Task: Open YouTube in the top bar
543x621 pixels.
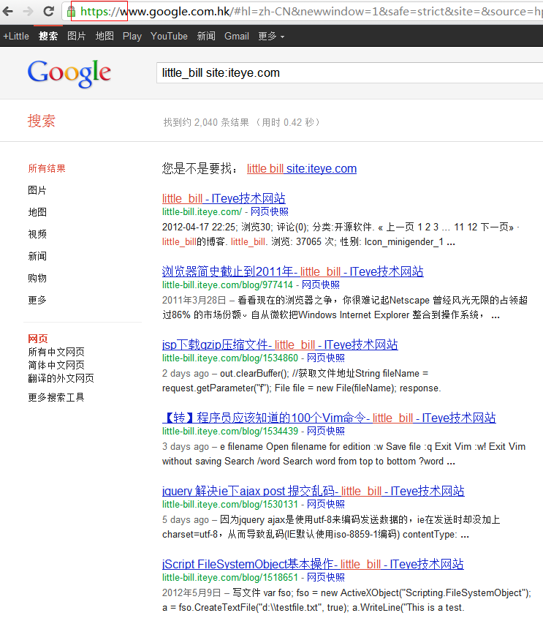Action: 169,36
